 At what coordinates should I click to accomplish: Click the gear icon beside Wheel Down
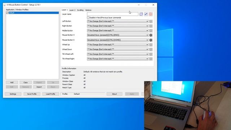coord(151,49)
